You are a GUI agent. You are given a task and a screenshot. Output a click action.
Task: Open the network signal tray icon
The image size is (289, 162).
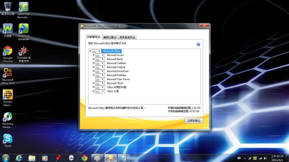click(260, 158)
